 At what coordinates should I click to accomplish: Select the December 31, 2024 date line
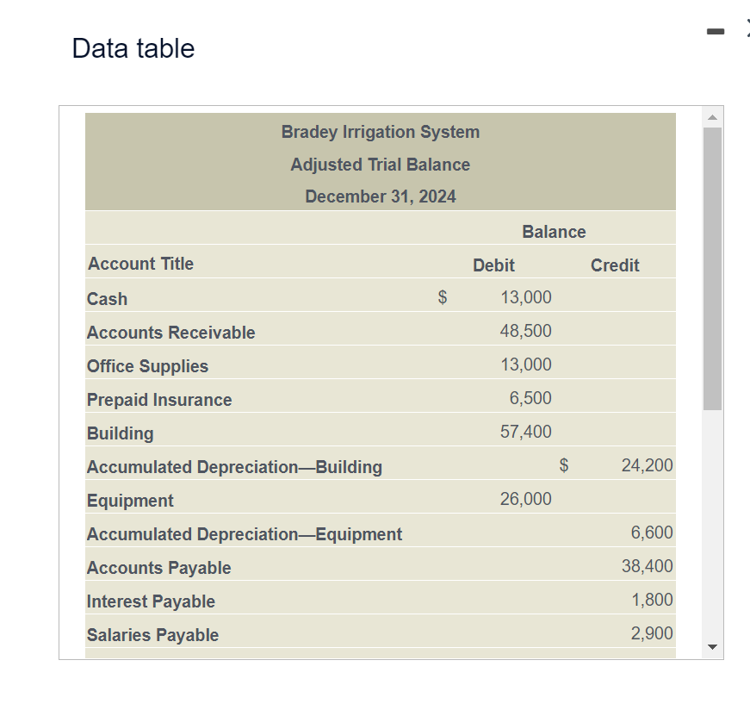click(x=380, y=196)
